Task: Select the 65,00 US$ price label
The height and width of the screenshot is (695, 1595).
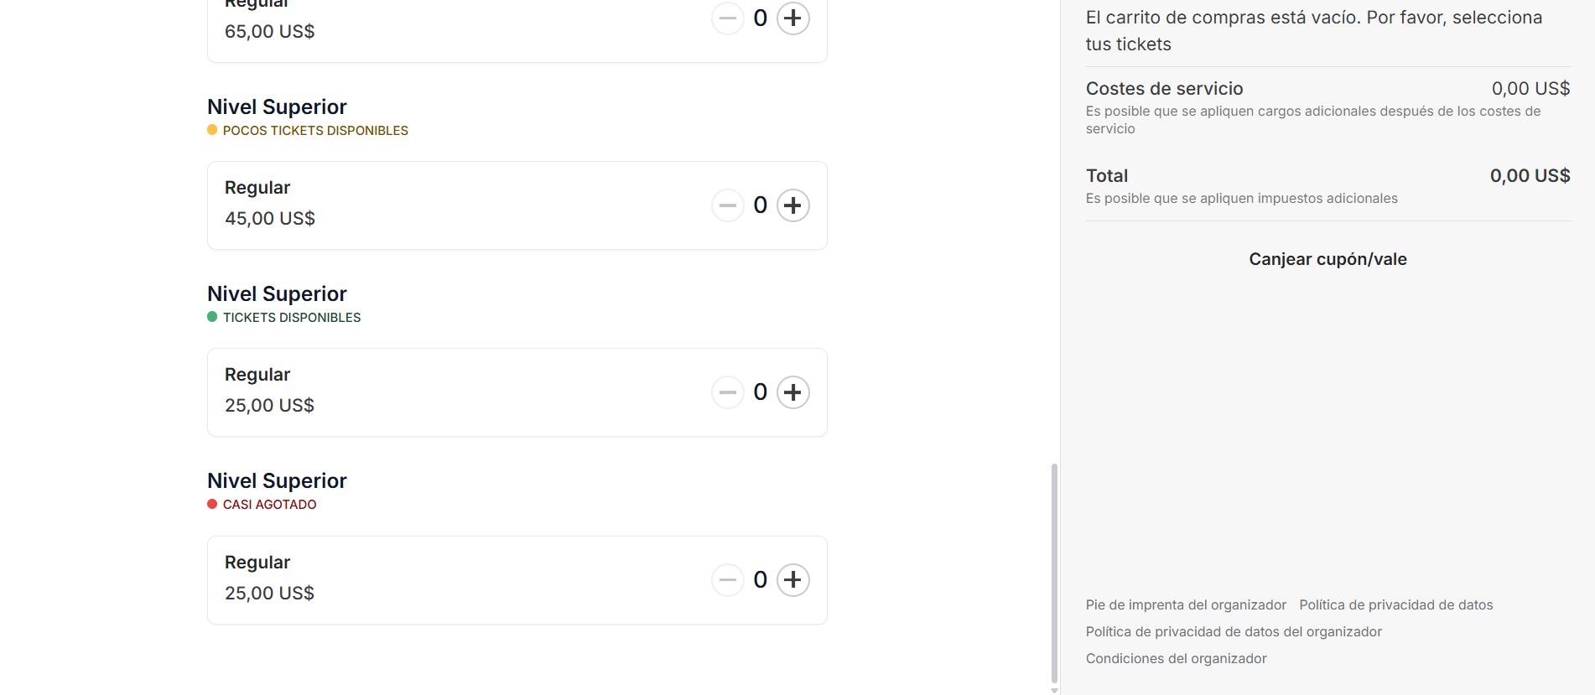Action: 269,32
